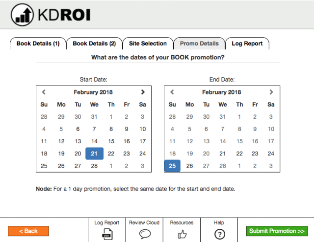Switch to Book Details (2) tab

pyautogui.click(x=94, y=44)
